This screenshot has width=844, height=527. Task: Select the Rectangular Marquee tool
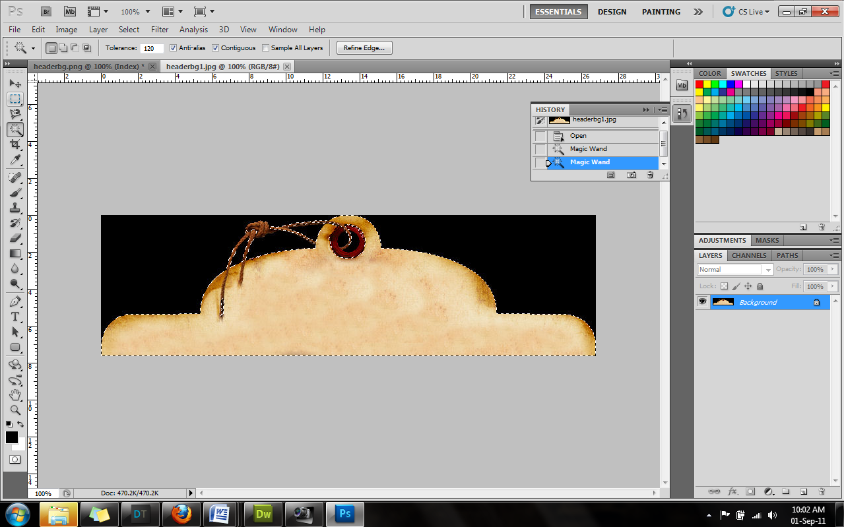point(15,99)
